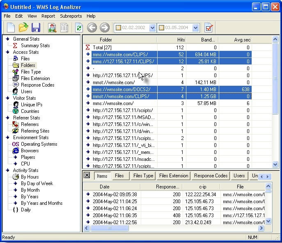This screenshot has height=243, width=282.
Task: Sort by the Avg.sec column header
Action: 235,39
